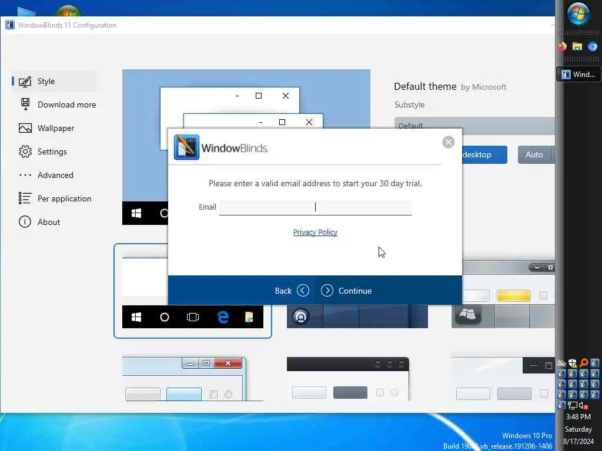Open the Per application section
This screenshot has height=451, width=602.
(x=54, y=198)
